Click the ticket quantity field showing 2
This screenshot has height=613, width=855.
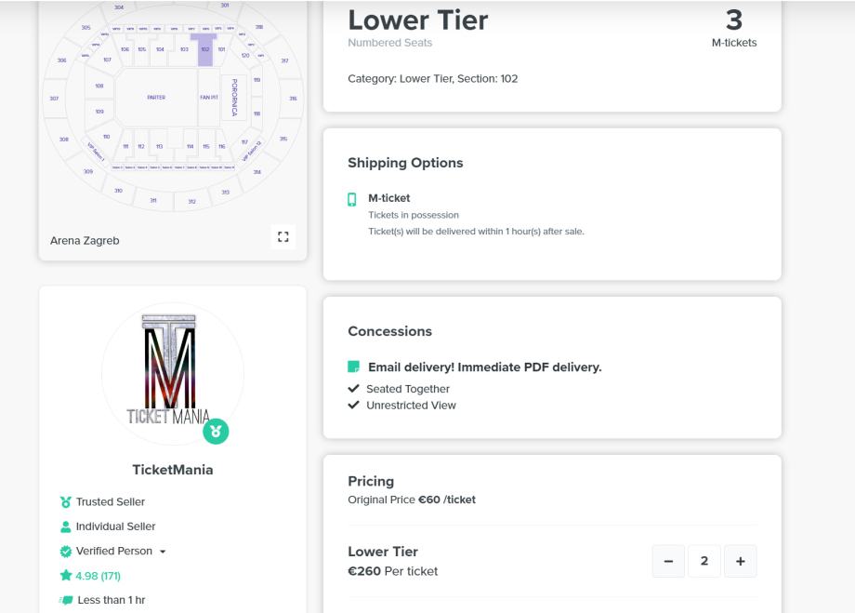[704, 561]
